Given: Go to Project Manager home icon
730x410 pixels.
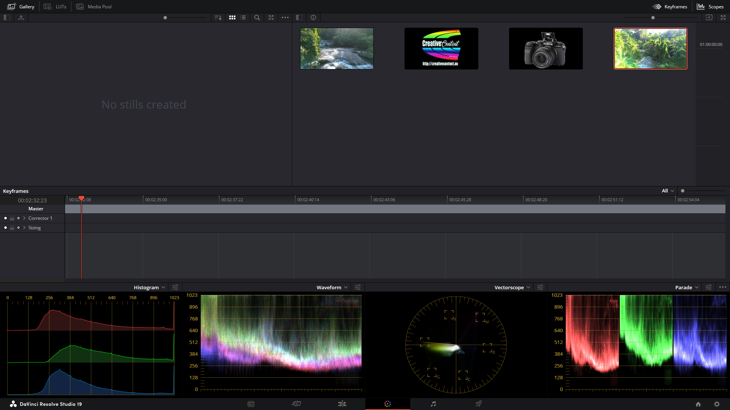Looking at the screenshot, I should [x=698, y=404].
